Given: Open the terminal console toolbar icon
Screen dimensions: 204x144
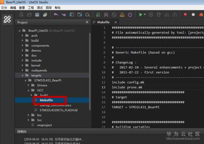Looking at the screenshot, I should pos(72,15).
